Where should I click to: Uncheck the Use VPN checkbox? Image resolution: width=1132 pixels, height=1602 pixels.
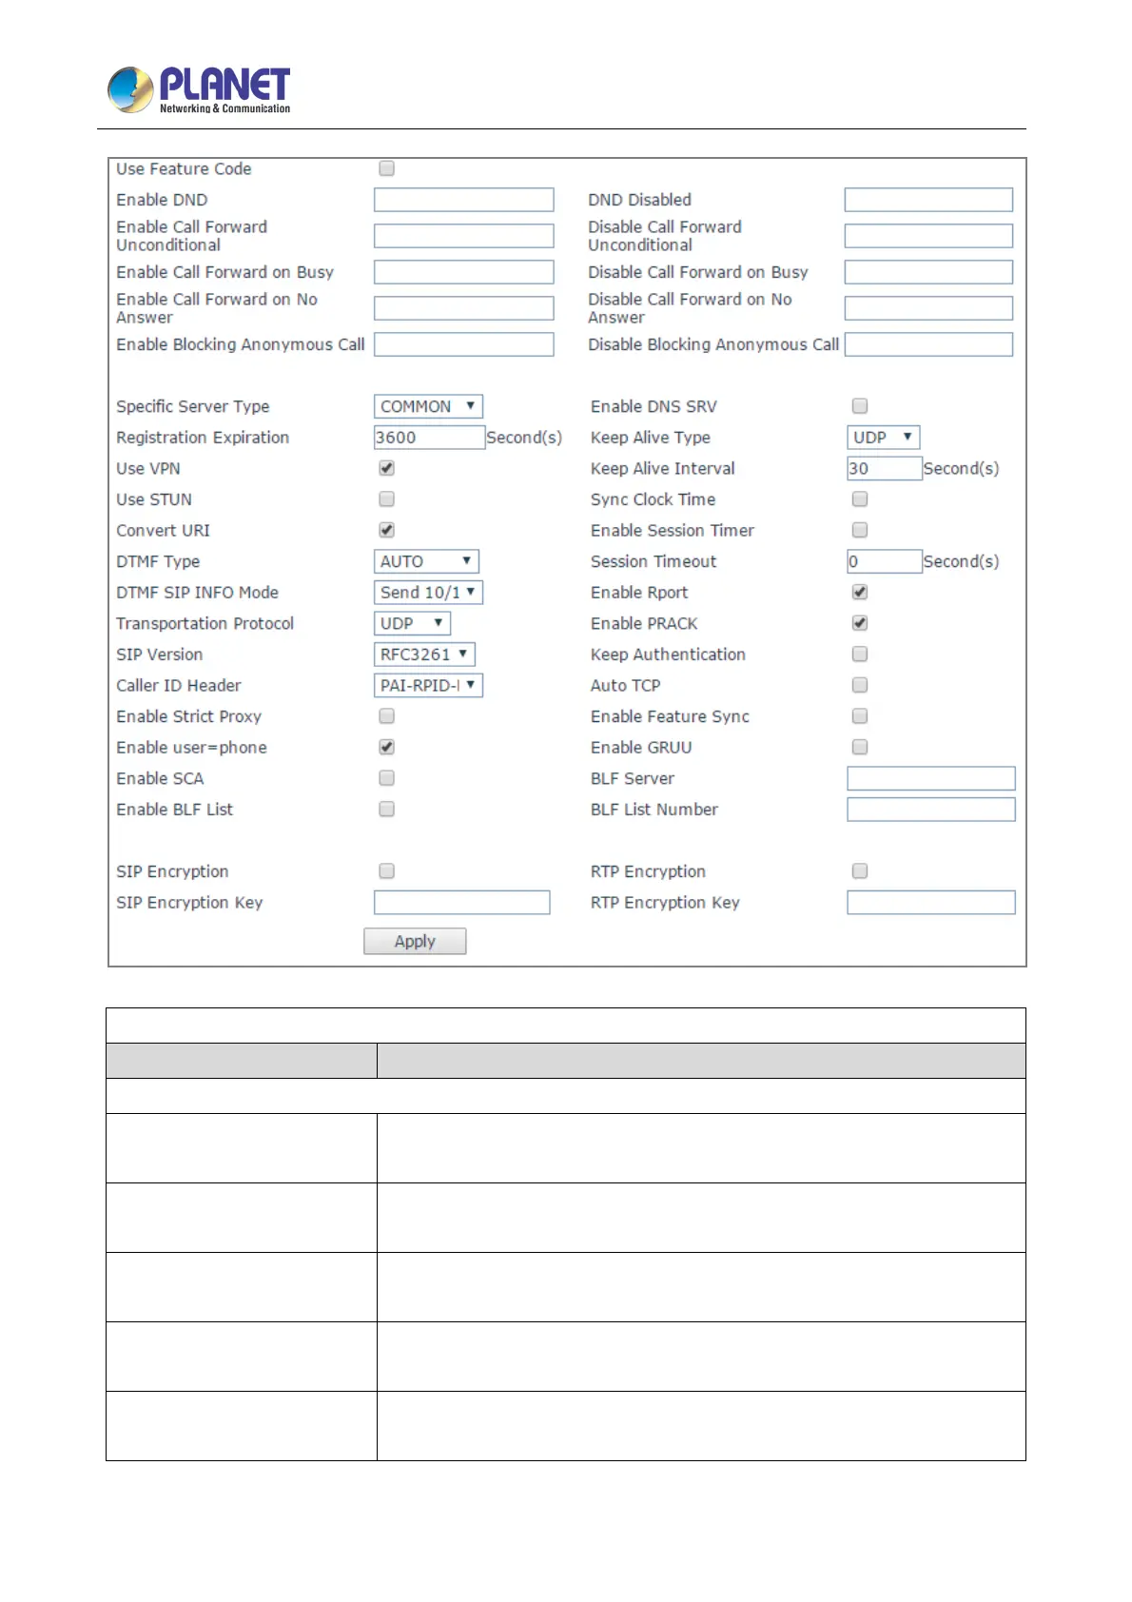pos(387,468)
